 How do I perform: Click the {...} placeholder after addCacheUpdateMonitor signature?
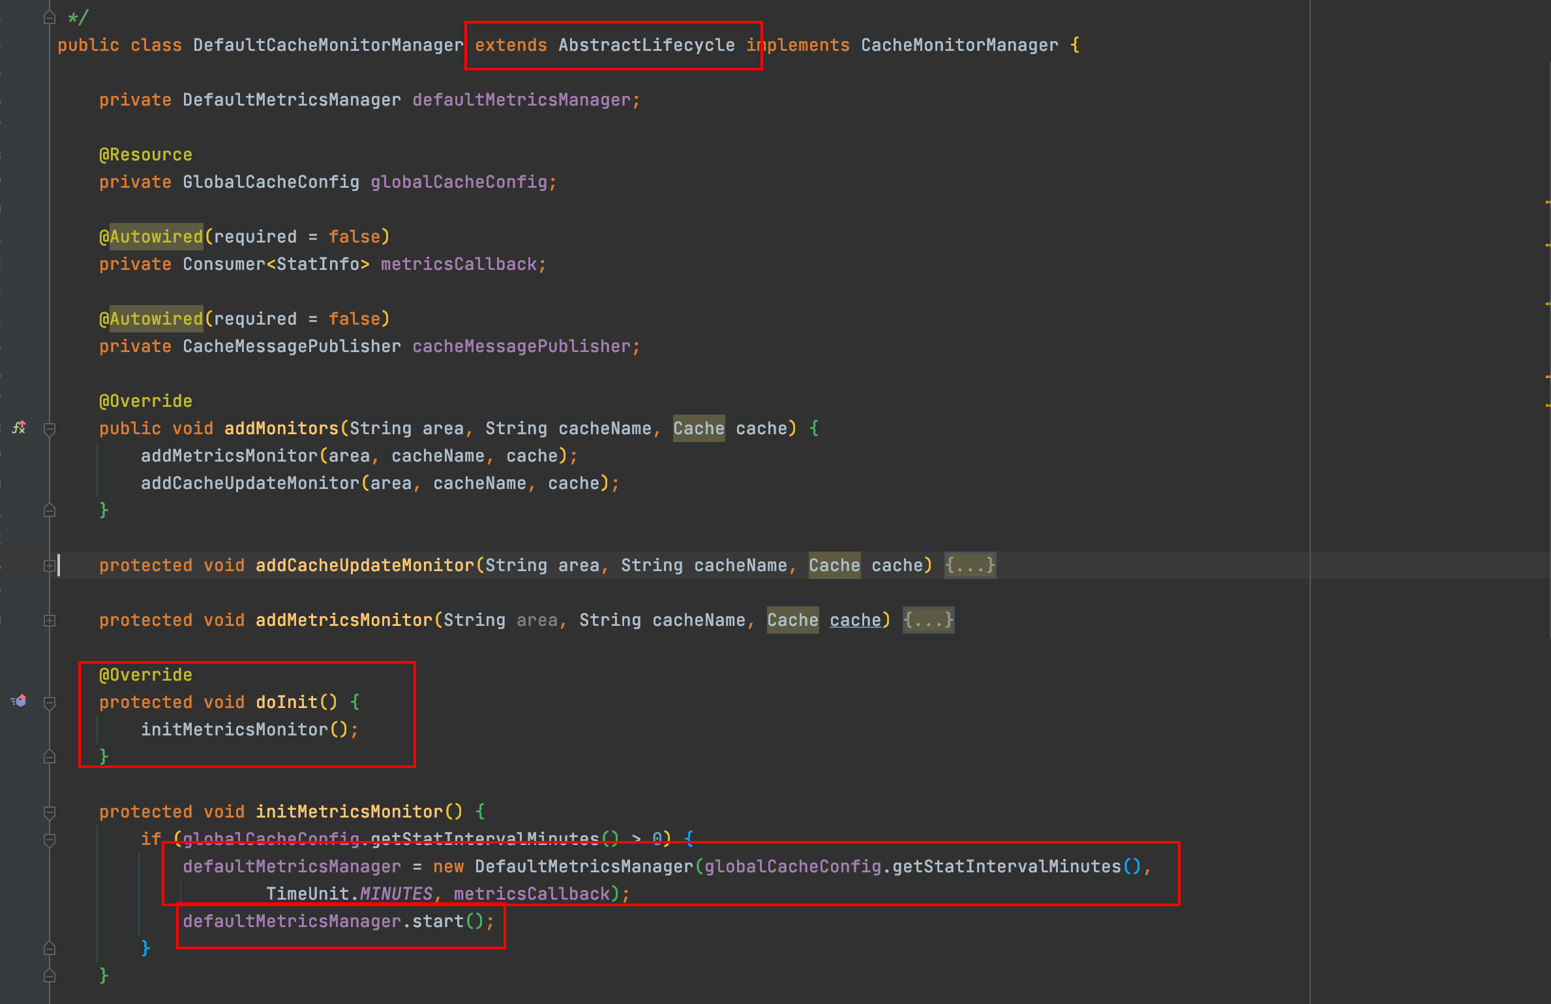pyautogui.click(x=970, y=565)
